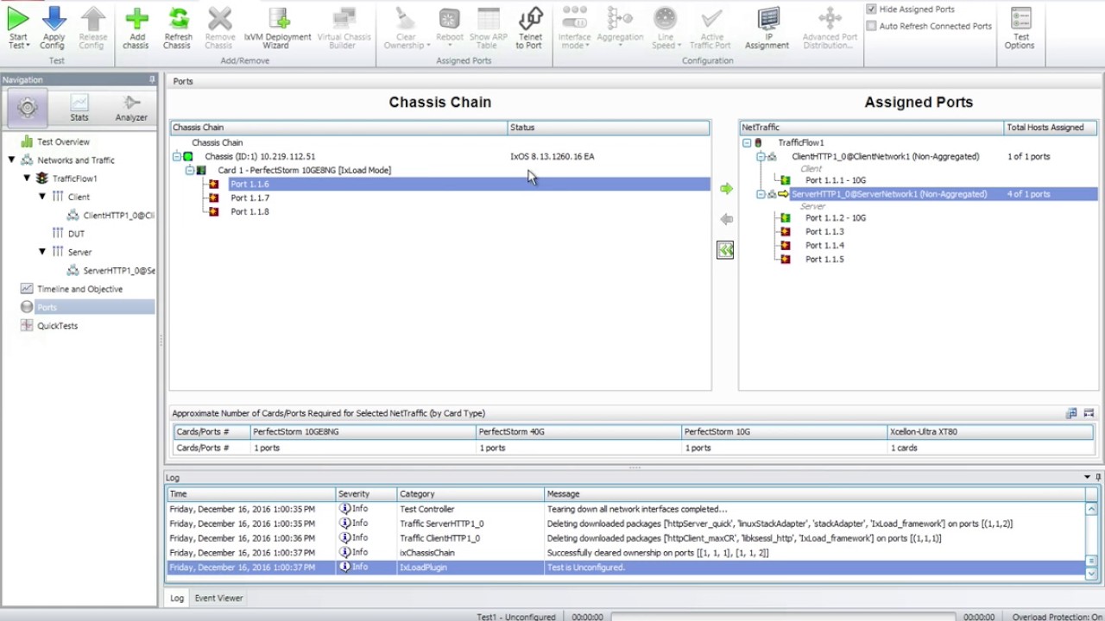The image size is (1105, 621).
Task: Select Port 1.1.3 under Server
Action: tap(824, 232)
